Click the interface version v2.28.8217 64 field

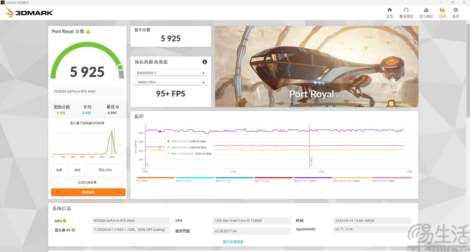pyautogui.click(x=251, y=231)
